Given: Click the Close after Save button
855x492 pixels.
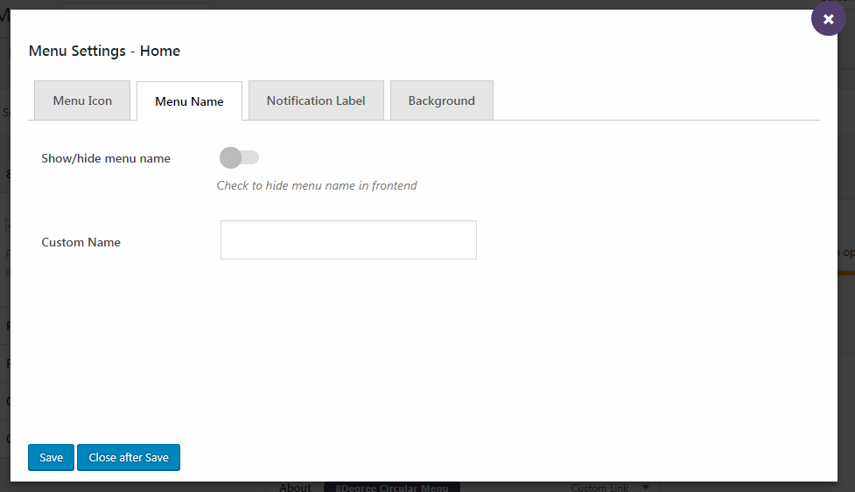Looking at the screenshot, I should pos(129,457).
